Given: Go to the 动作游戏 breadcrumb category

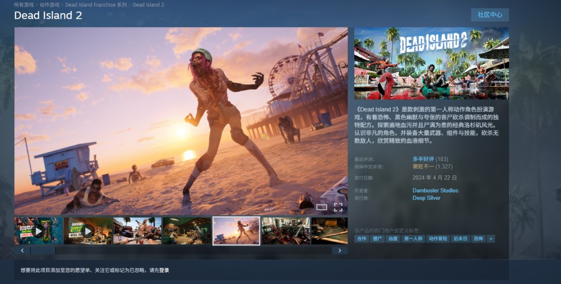Looking at the screenshot, I should [50, 5].
